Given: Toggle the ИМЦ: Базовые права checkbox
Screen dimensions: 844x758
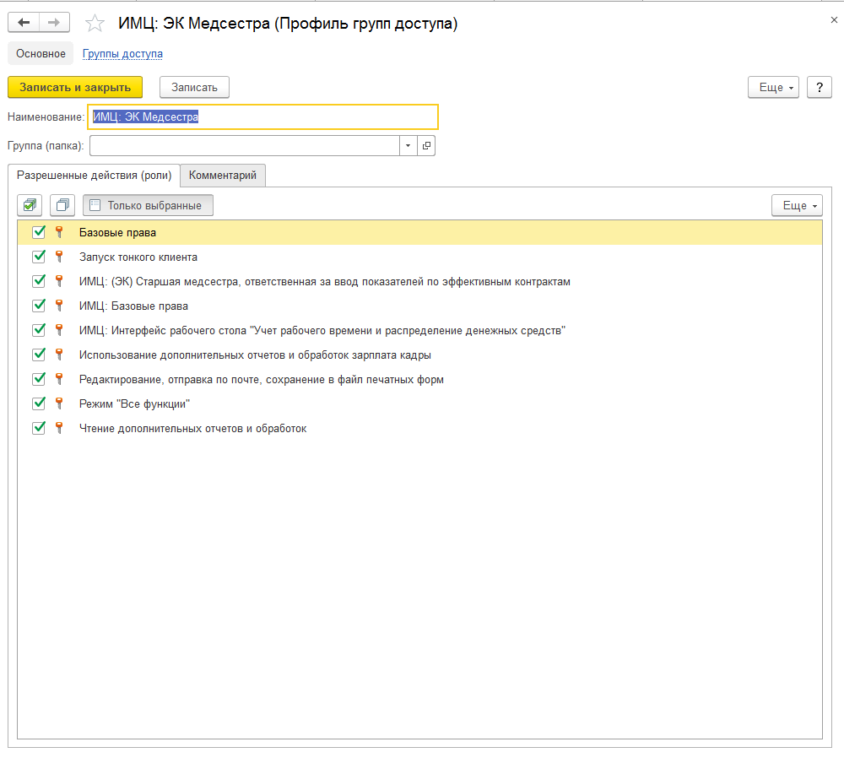Looking at the screenshot, I should 38,306.
